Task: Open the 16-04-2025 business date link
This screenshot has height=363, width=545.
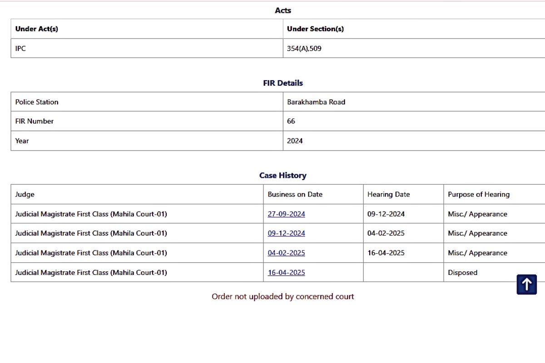Action: click(286, 272)
